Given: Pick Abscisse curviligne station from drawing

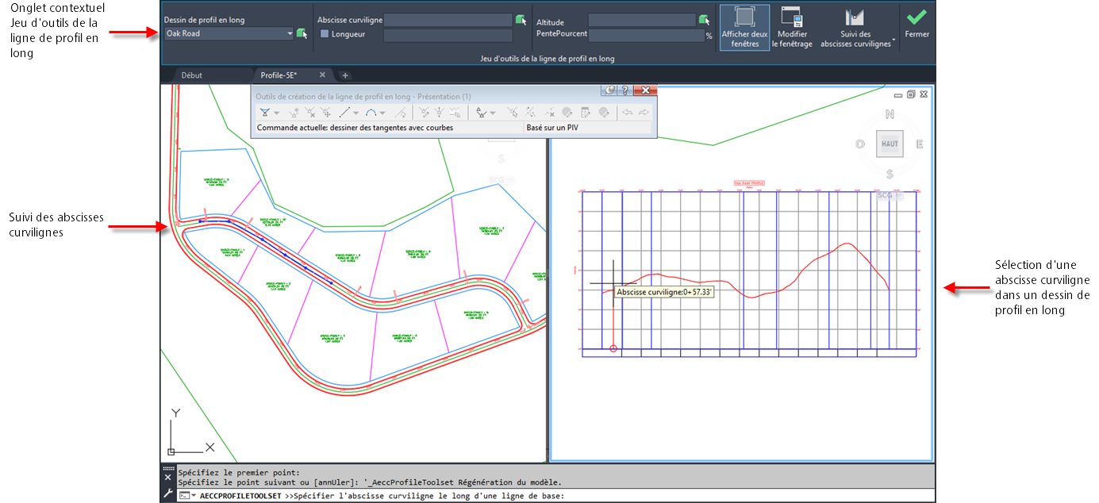Looking at the screenshot, I should 521,20.
